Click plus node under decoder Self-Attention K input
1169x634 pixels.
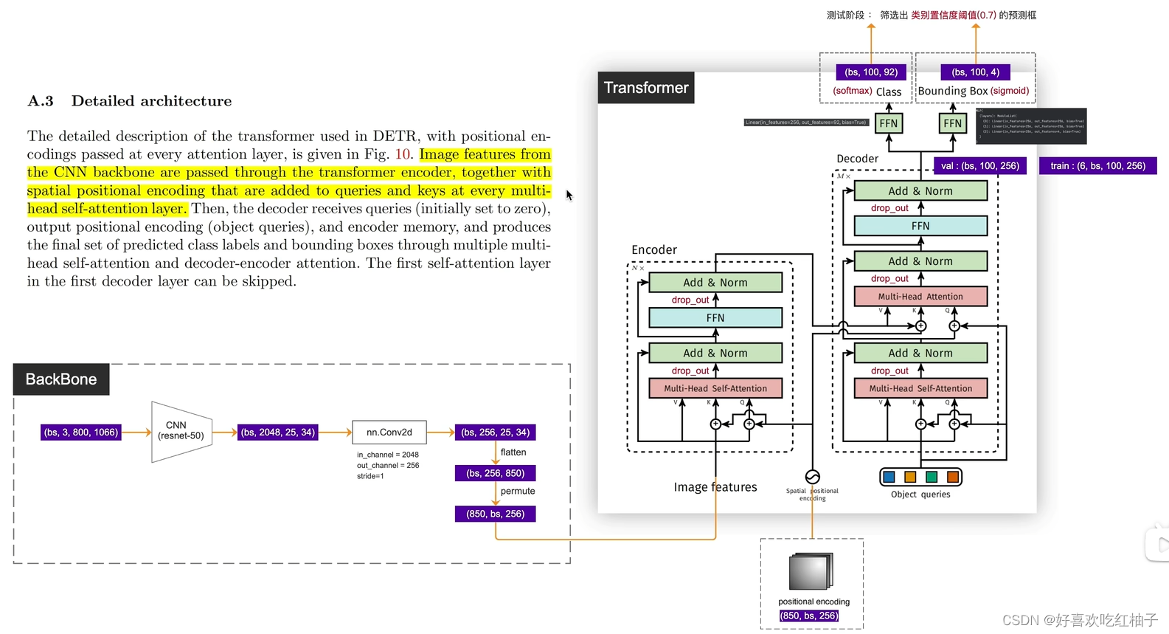coord(920,424)
